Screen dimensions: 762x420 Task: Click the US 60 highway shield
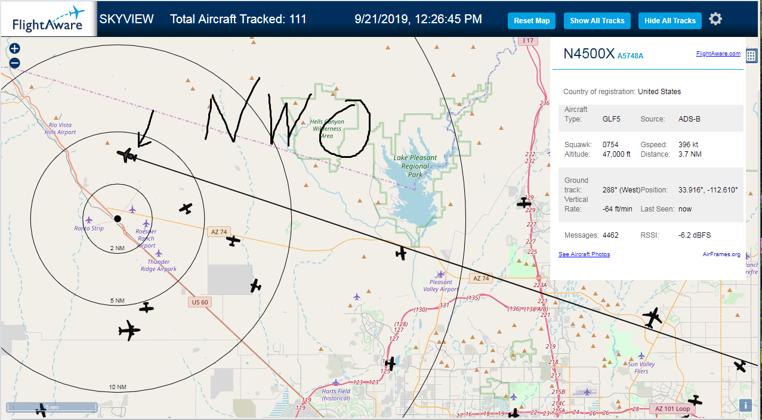point(200,302)
